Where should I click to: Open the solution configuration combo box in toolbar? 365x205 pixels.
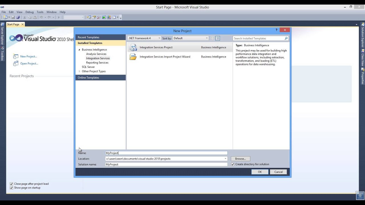coord(74,17)
